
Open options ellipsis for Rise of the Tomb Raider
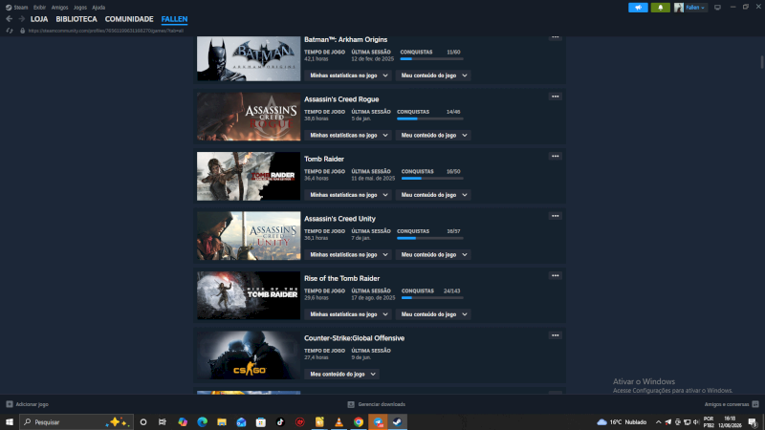[x=556, y=275]
